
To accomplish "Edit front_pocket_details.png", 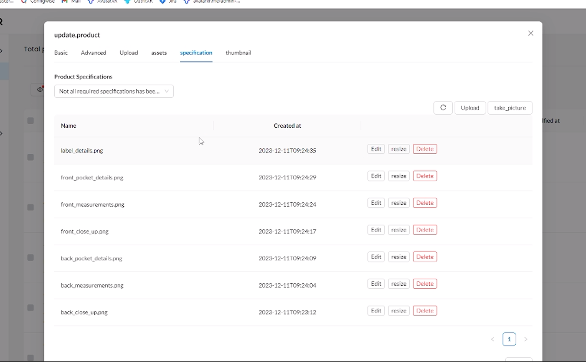I will pos(376,176).
